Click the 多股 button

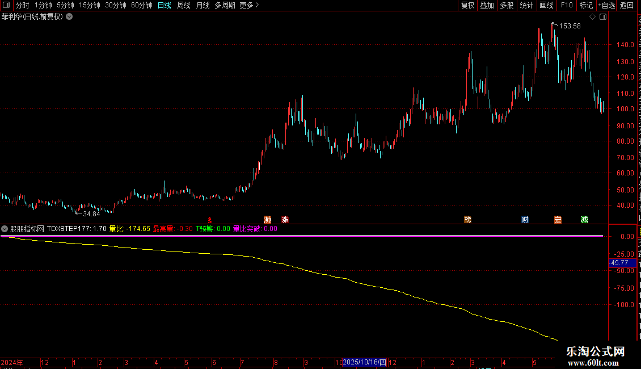click(507, 5)
